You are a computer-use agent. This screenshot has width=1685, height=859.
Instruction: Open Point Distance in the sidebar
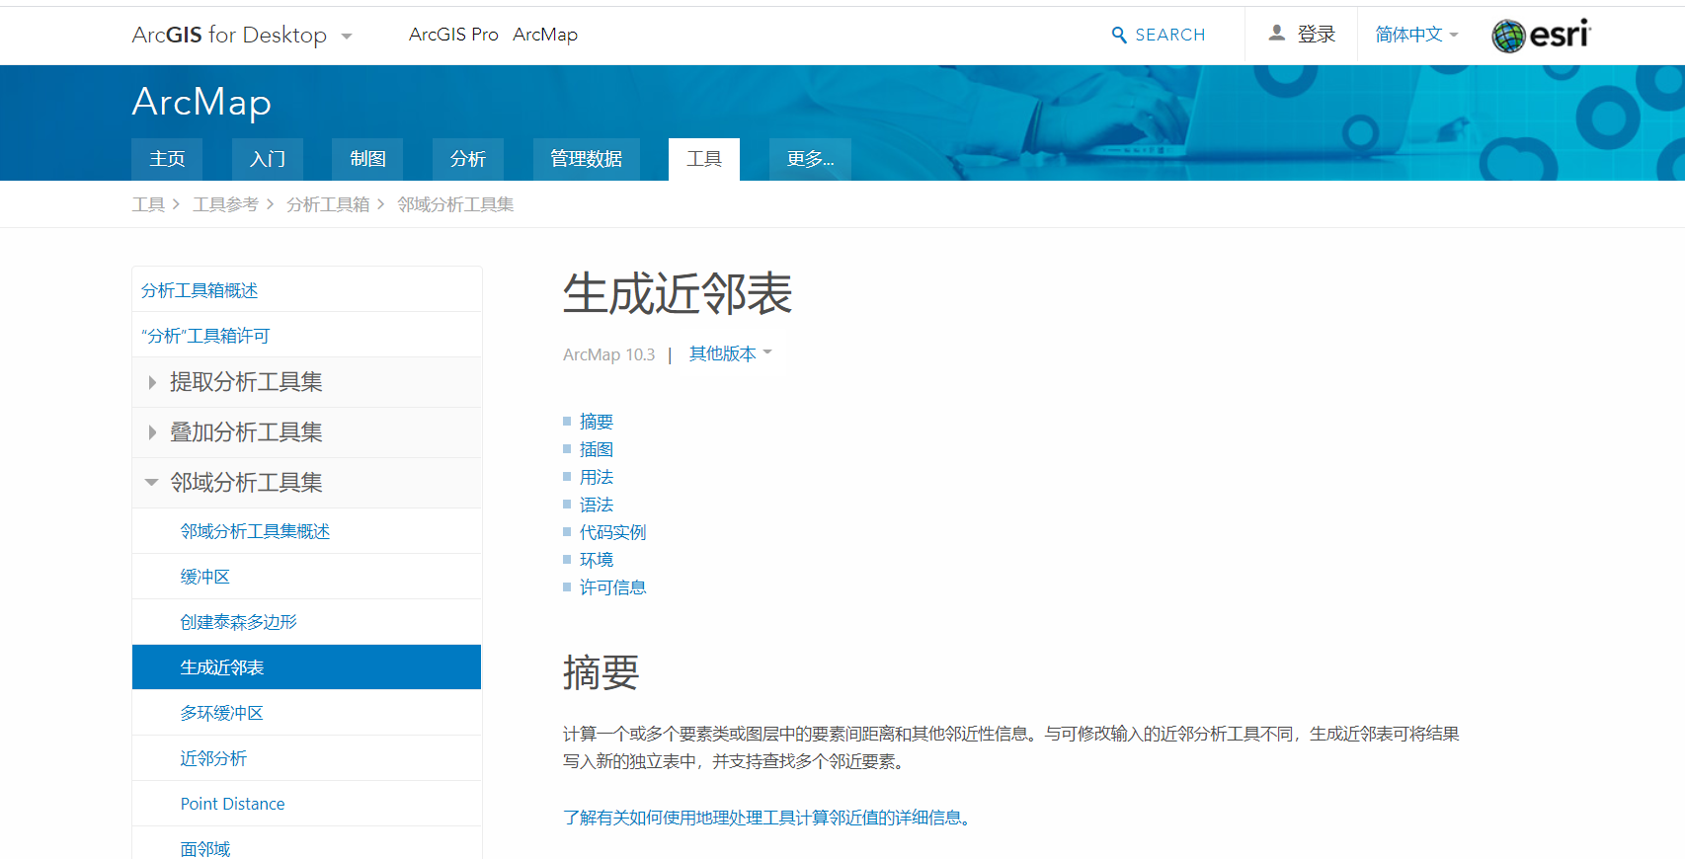(307, 804)
